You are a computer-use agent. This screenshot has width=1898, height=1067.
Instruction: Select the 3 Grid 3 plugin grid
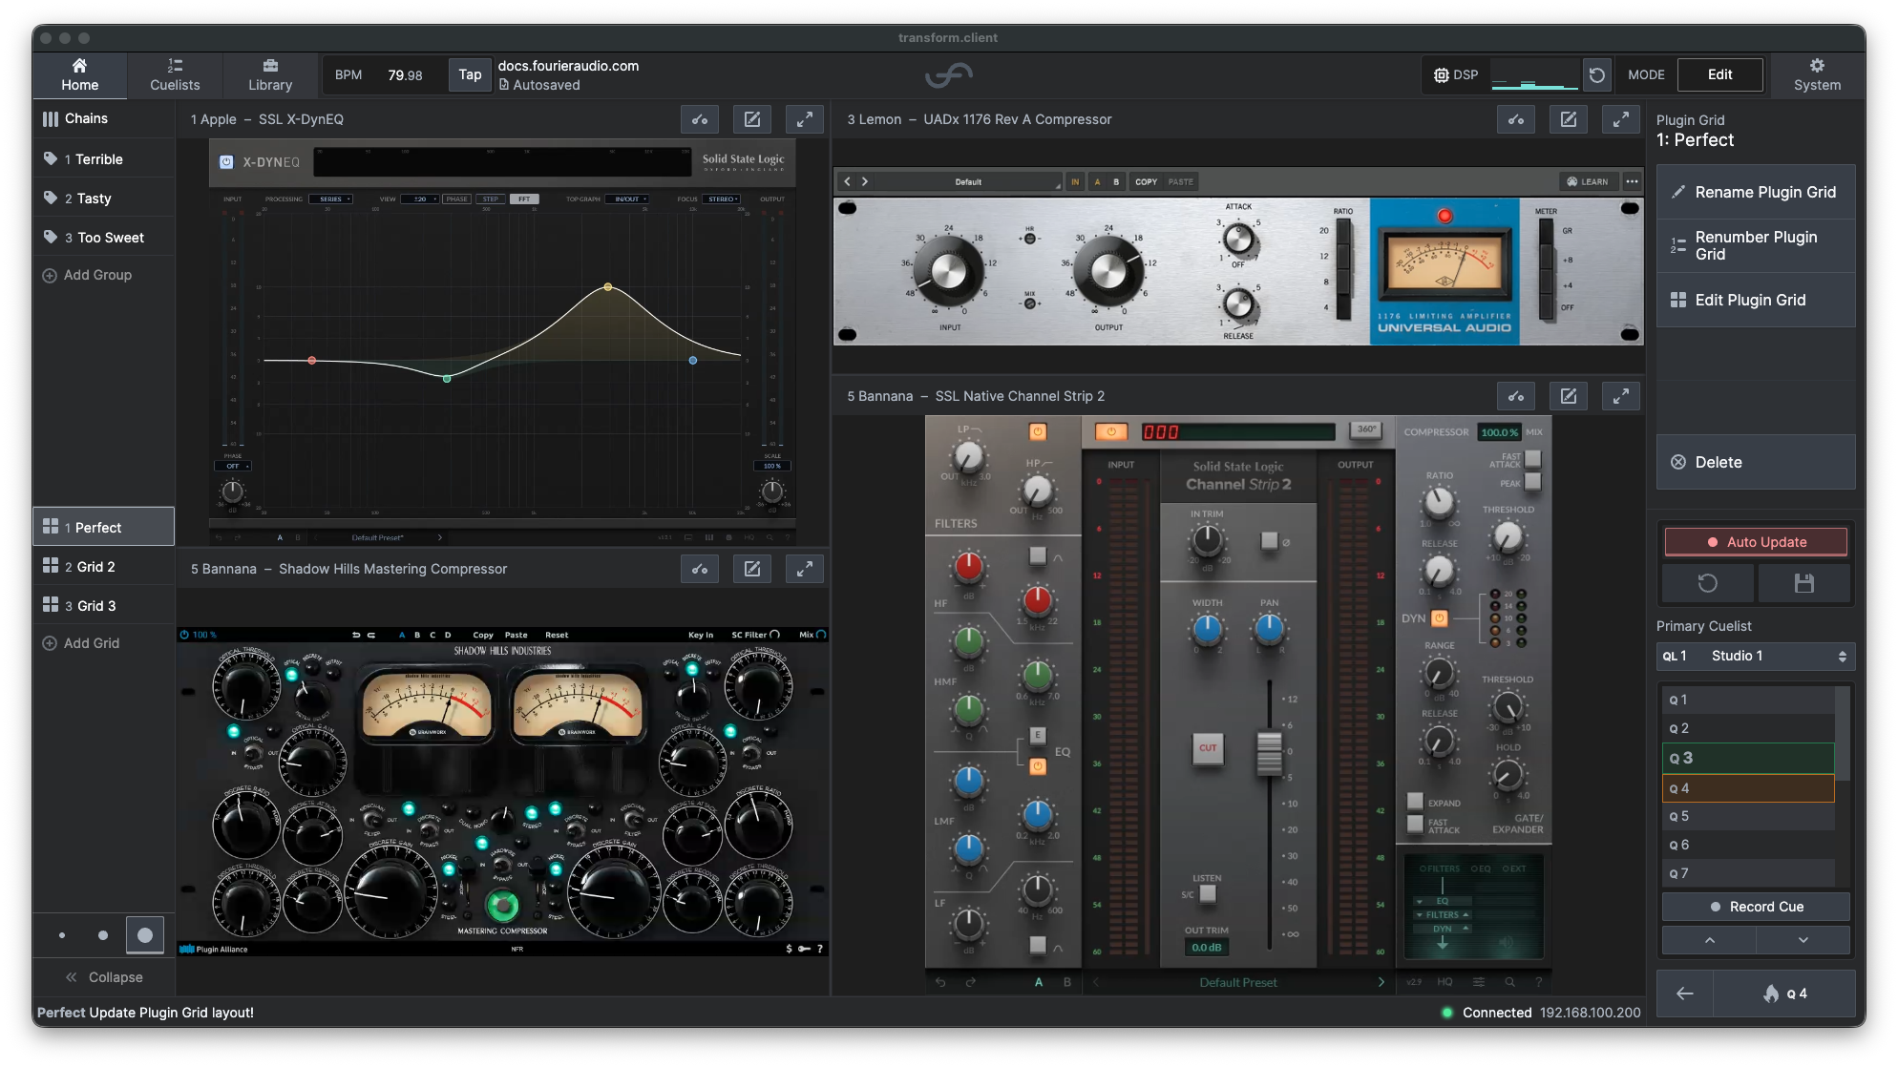pos(103,606)
